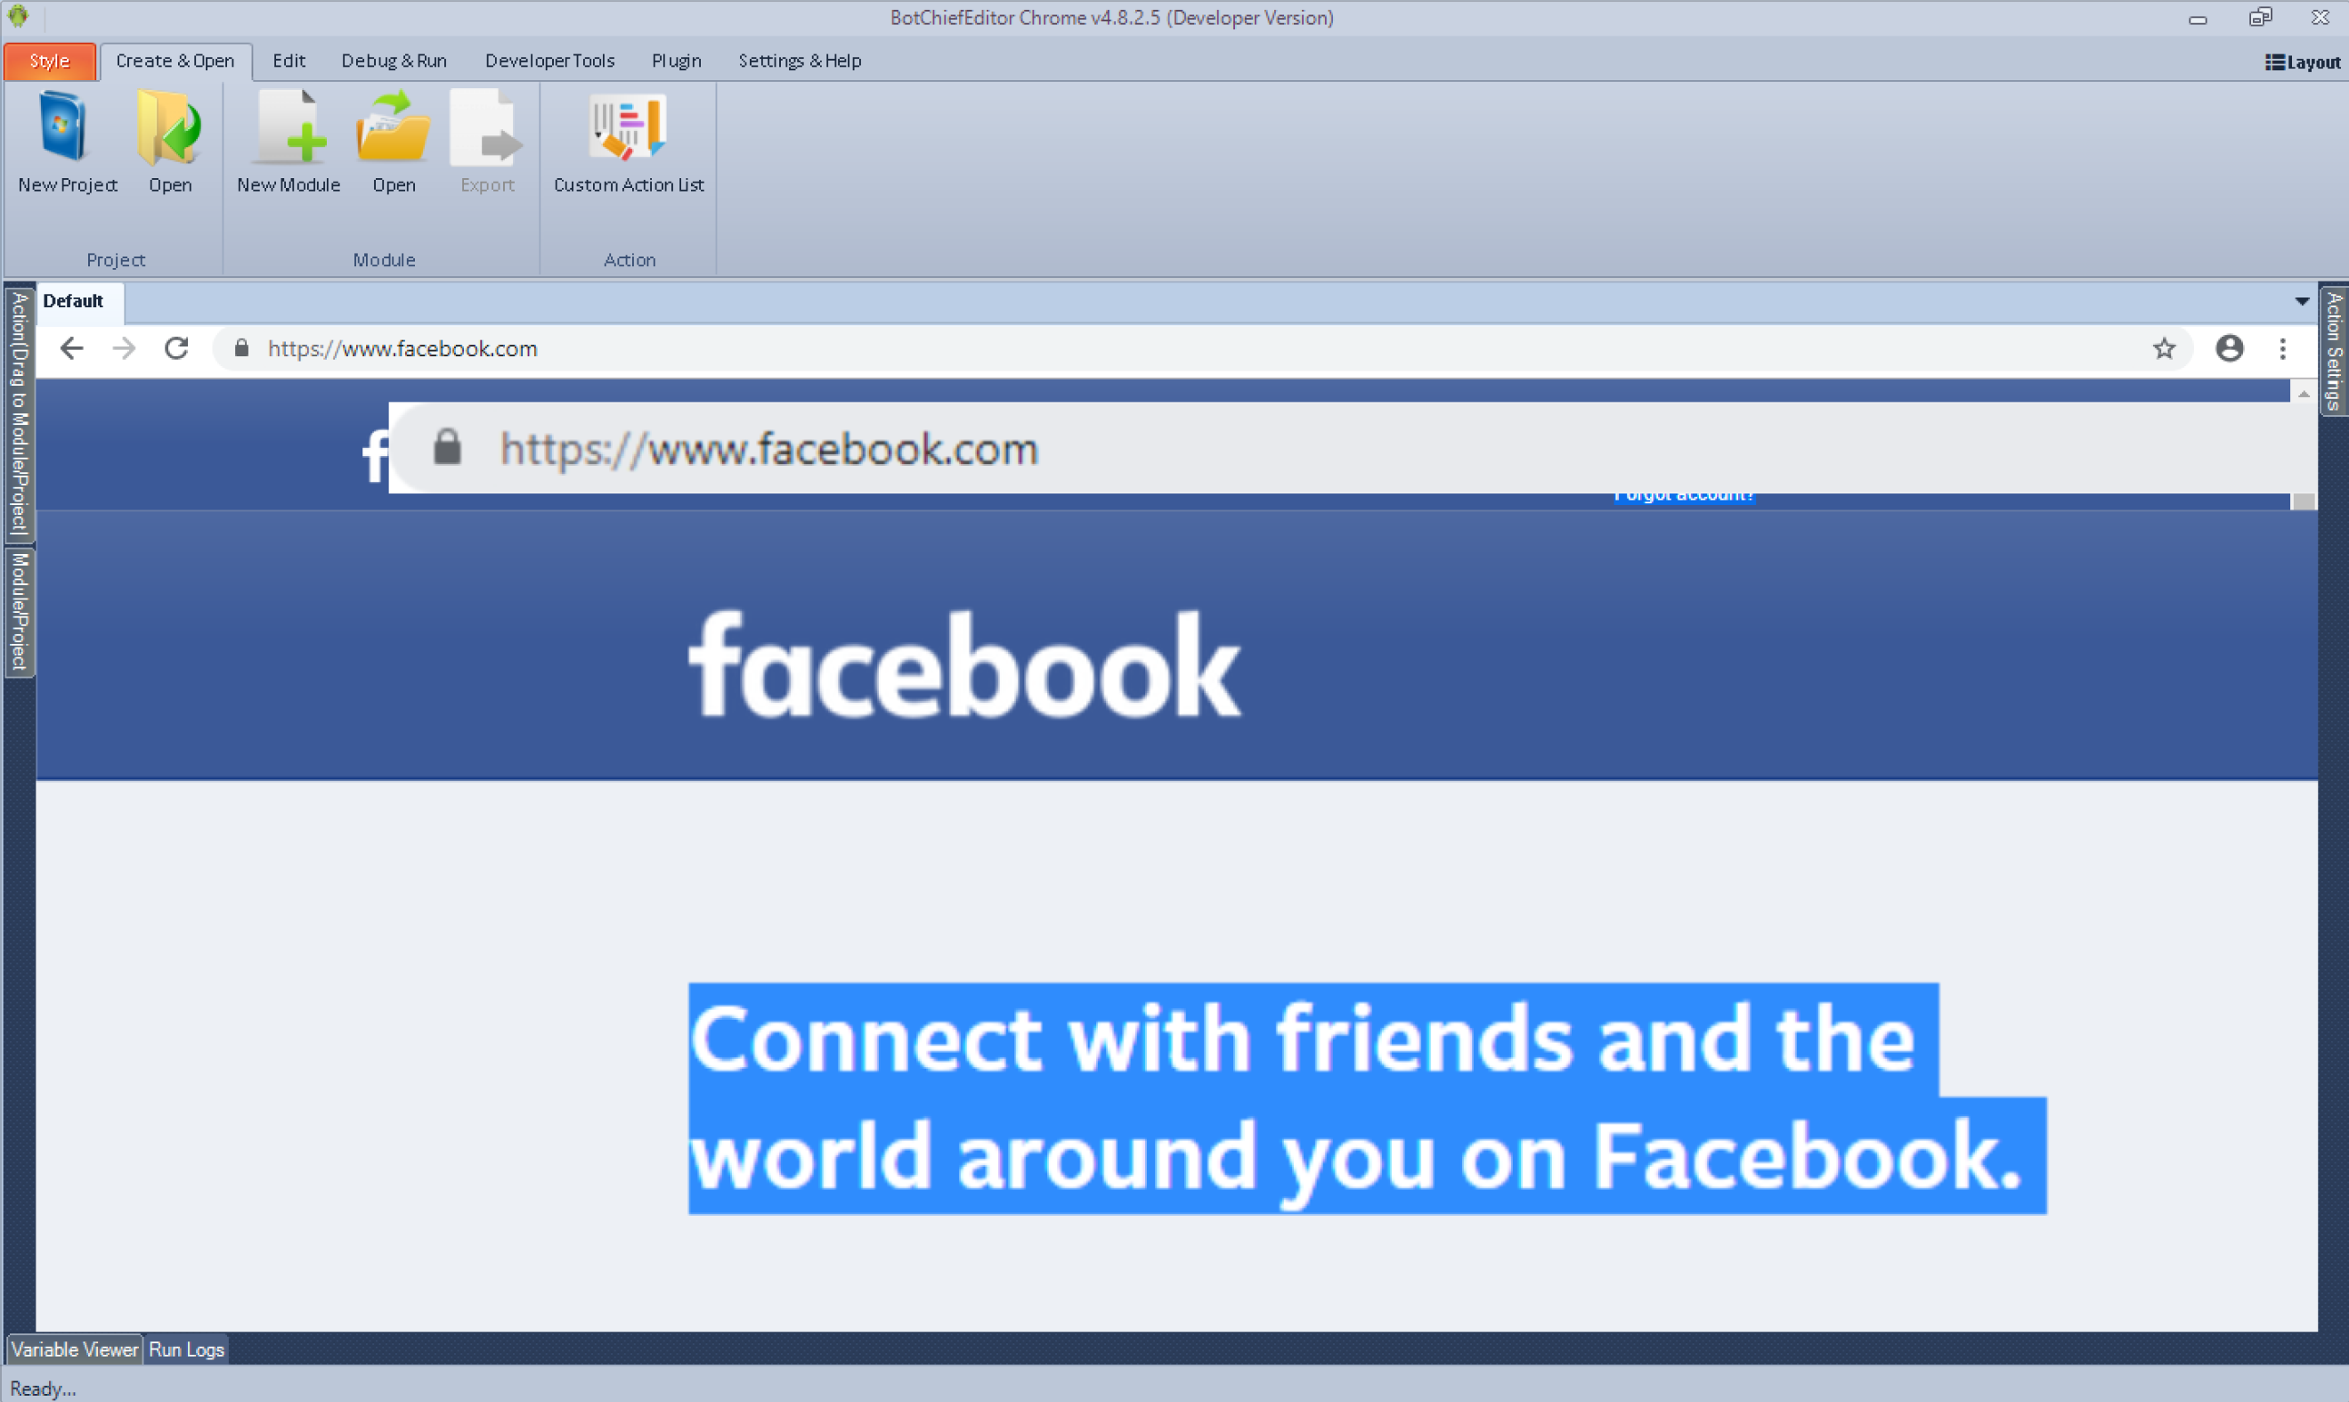Screen dimensions: 2349x1402
Task: Click the browser profile account icon
Action: point(2229,348)
